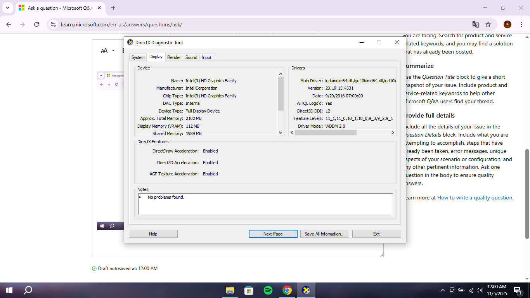Open the Sound tab
The height and width of the screenshot is (298, 530).
(191, 57)
